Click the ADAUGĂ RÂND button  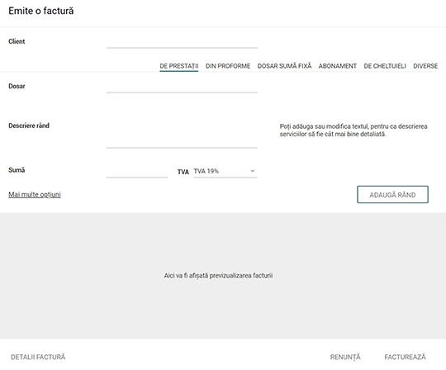click(x=392, y=195)
